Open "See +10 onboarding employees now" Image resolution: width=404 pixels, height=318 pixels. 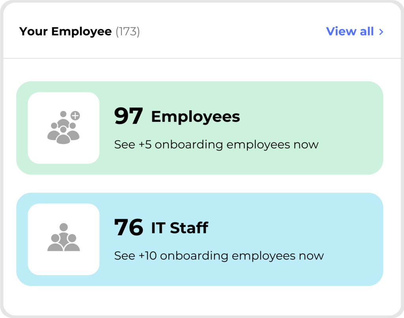(219, 256)
